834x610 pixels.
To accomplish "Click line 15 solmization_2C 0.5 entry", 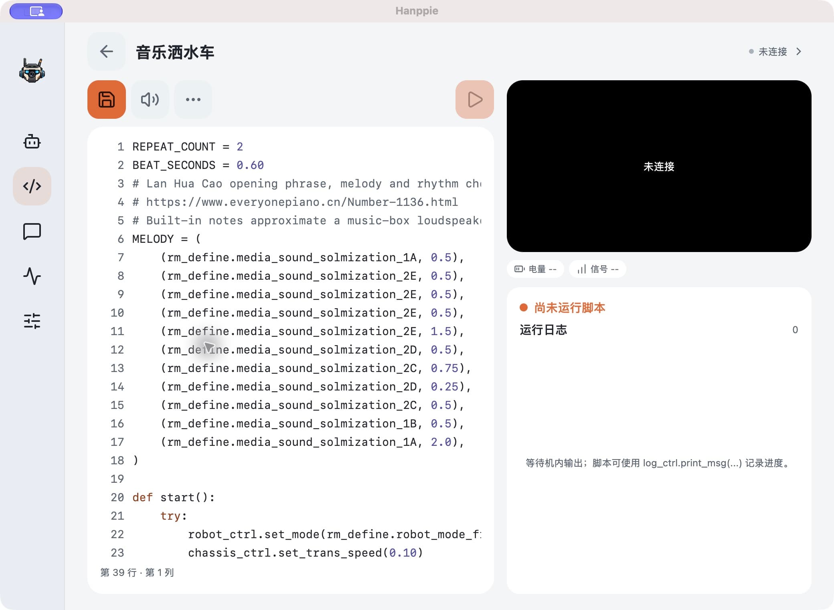I will (312, 405).
